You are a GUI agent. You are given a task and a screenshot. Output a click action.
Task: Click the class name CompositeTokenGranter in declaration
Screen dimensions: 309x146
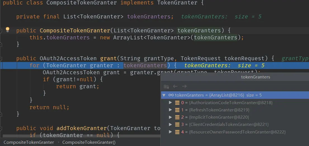point(82,3)
